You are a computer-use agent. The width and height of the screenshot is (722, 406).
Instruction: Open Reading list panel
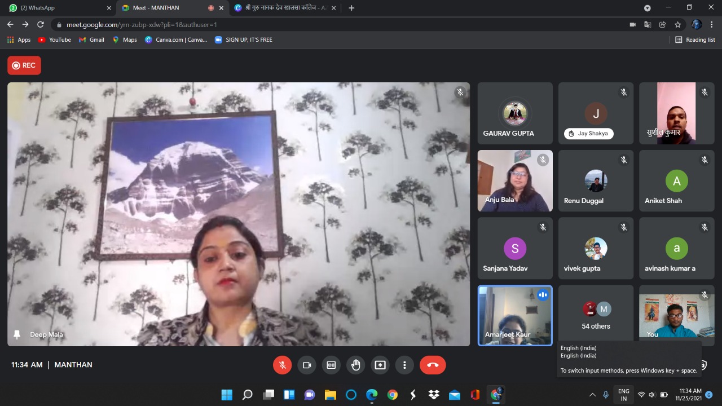coord(695,39)
